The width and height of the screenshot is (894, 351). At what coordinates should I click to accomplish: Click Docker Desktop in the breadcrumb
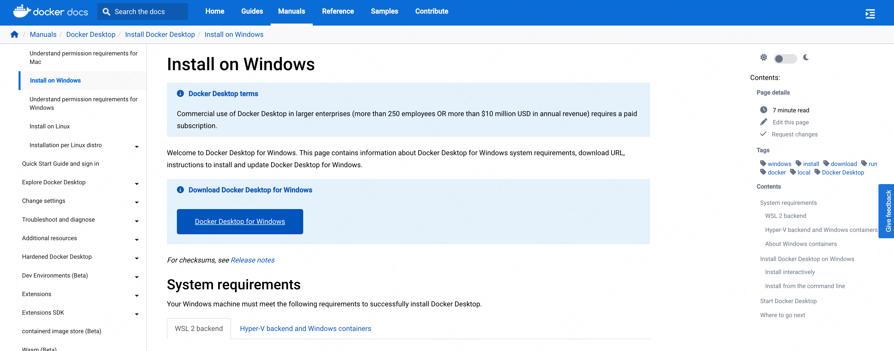point(91,34)
